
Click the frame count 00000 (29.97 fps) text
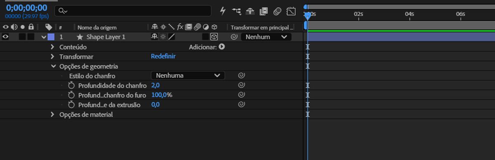(27, 16)
